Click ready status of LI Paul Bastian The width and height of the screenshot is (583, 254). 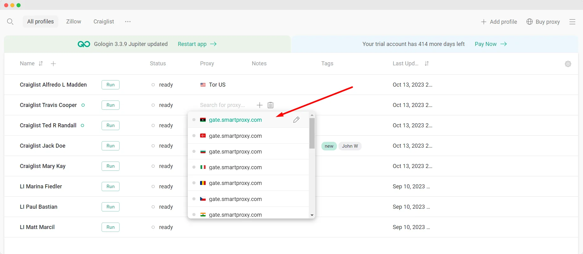pos(162,207)
